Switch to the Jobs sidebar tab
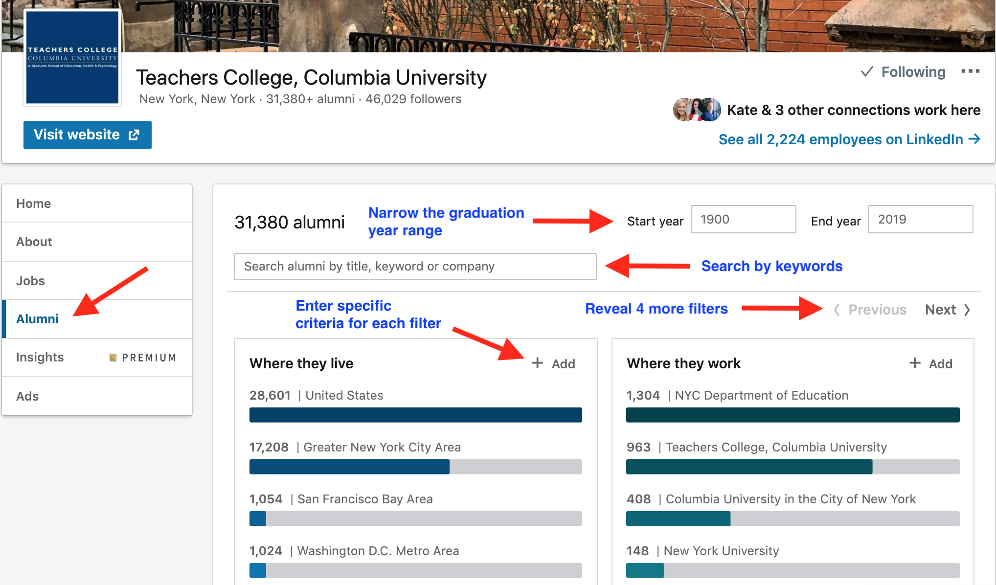996x585 pixels. click(x=30, y=281)
